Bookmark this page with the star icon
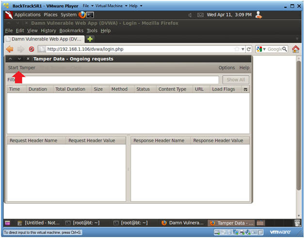 point(237,49)
